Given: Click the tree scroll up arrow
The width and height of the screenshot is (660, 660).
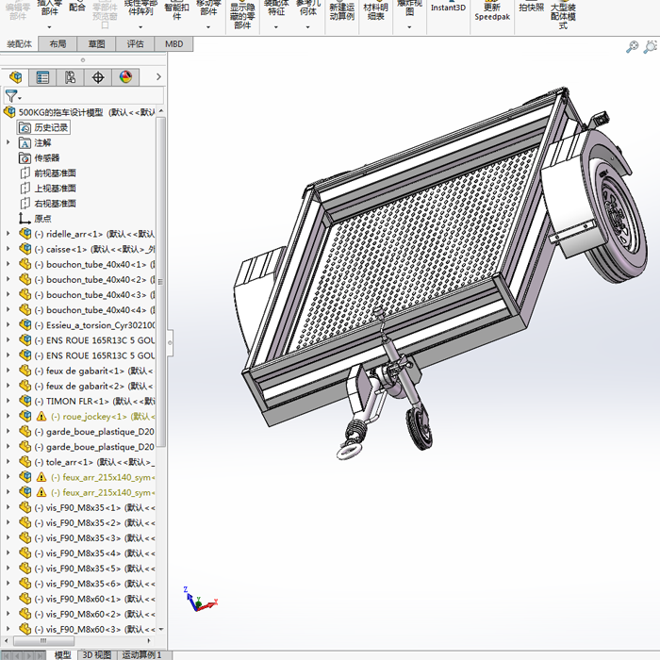Looking at the screenshot, I should pyautogui.click(x=161, y=111).
